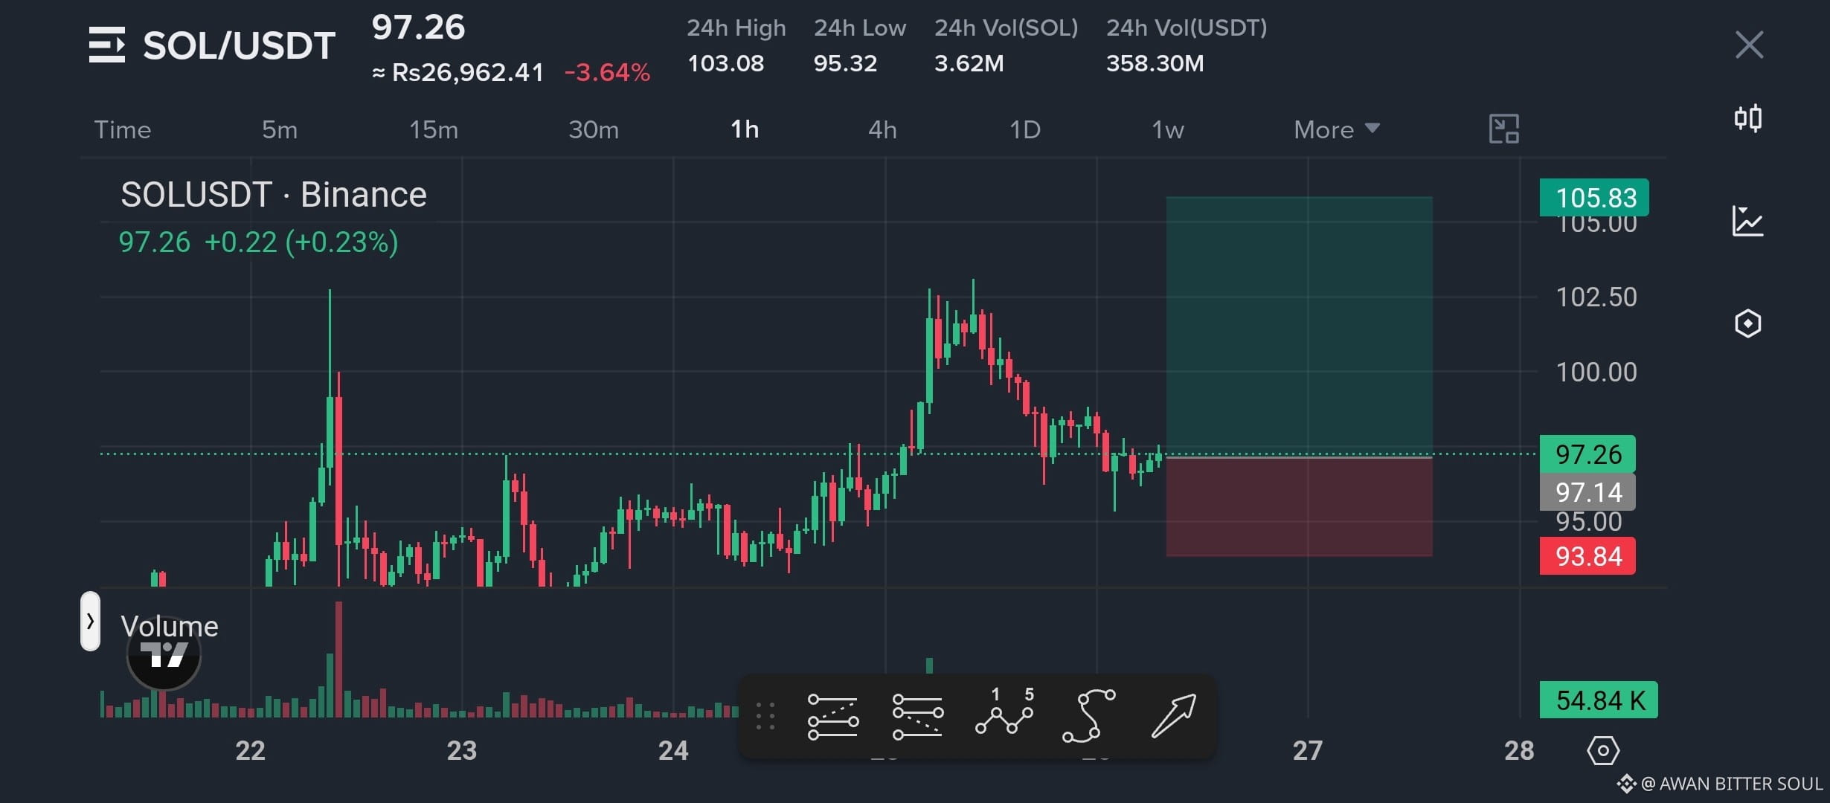Select the arrow drawing tool
This screenshot has width=1830, height=803.
[1174, 716]
